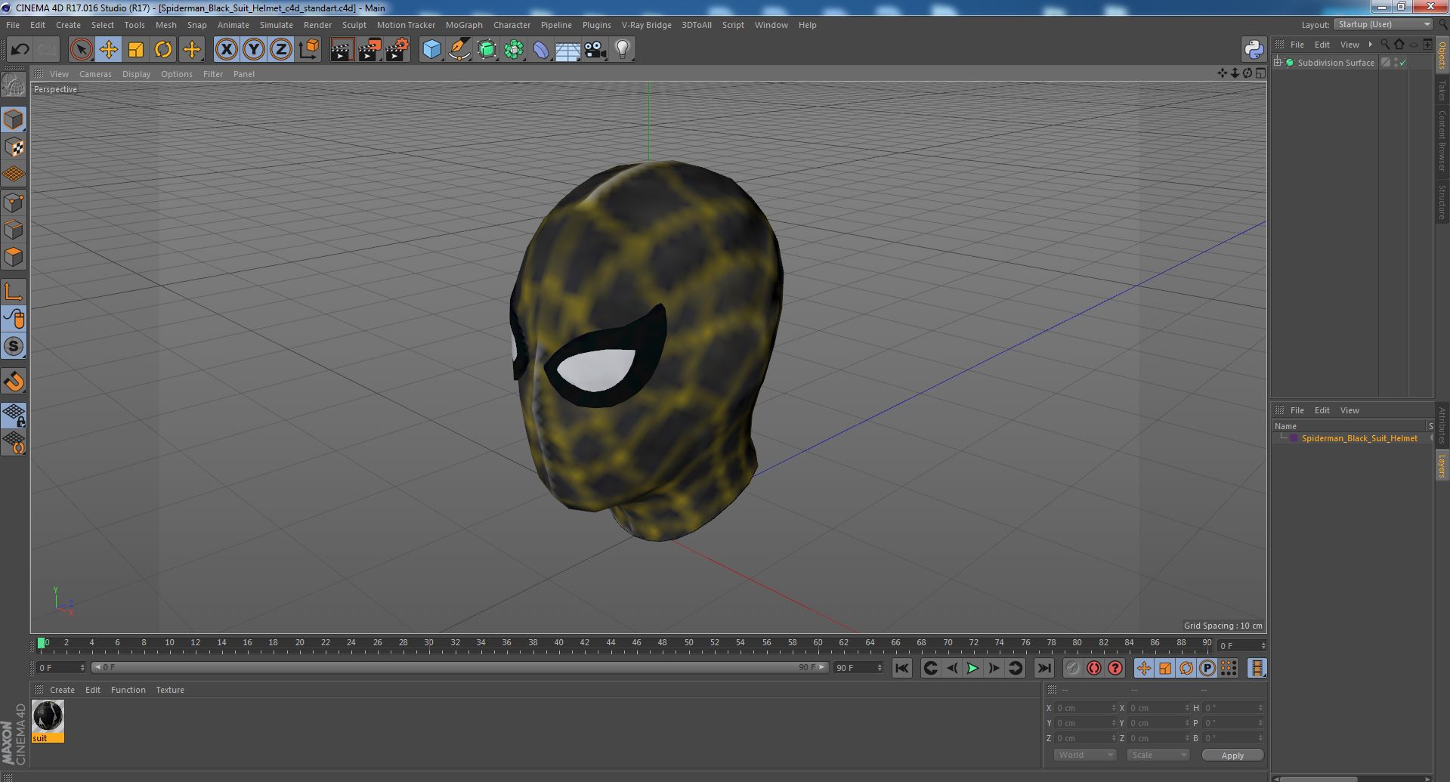Image resolution: width=1450 pixels, height=782 pixels.
Task: Switch to Texture mode checkered icon
Action: pyautogui.click(x=14, y=147)
